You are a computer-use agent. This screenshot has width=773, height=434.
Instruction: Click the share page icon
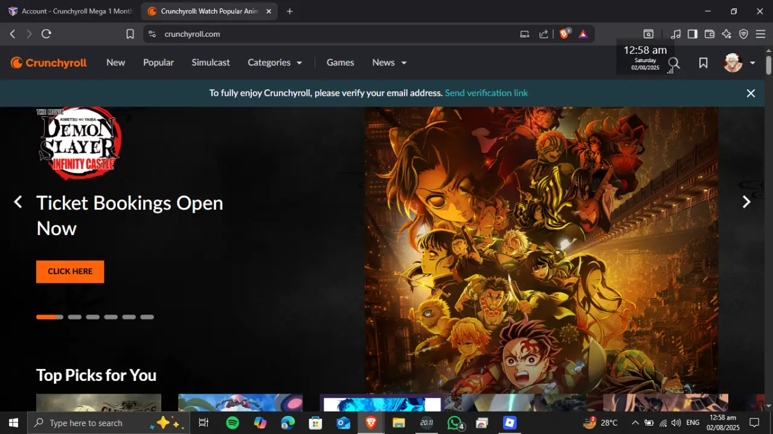[544, 34]
